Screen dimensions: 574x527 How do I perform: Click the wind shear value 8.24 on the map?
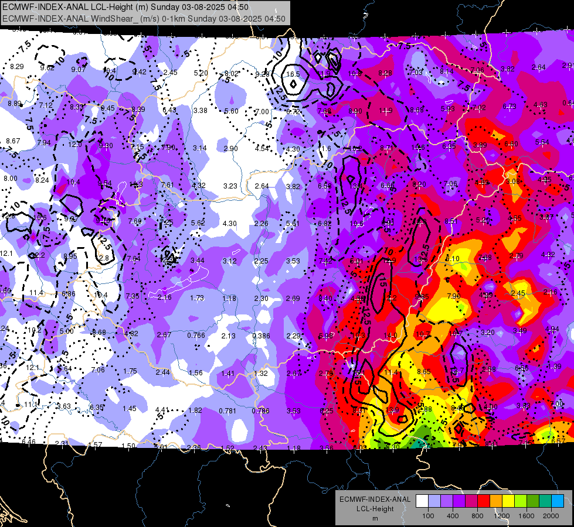pos(42,180)
